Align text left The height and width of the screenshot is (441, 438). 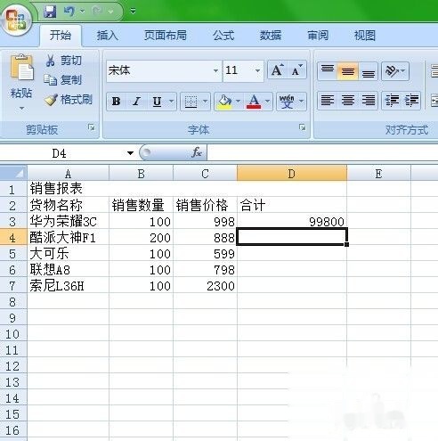328,101
